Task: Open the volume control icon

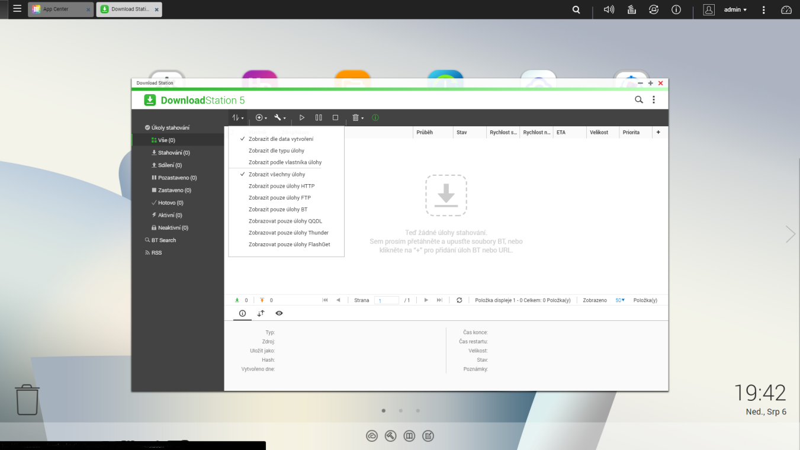Action: 609,9
